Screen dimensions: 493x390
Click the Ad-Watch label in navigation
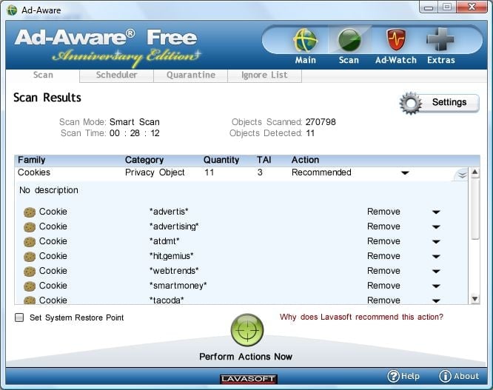[396, 60]
